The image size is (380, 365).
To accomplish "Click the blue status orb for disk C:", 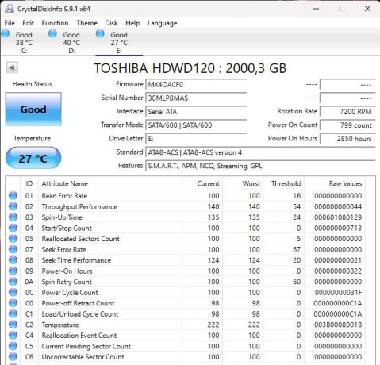I will 6,34.
